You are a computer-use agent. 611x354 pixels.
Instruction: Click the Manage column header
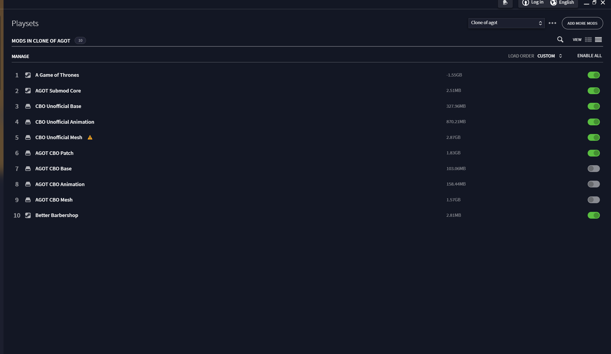pyautogui.click(x=20, y=56)
